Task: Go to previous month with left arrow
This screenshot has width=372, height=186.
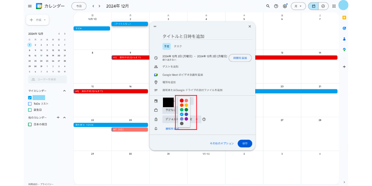Action: 93,6
